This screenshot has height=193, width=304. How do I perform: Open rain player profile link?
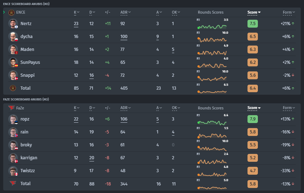coord(24,132)
